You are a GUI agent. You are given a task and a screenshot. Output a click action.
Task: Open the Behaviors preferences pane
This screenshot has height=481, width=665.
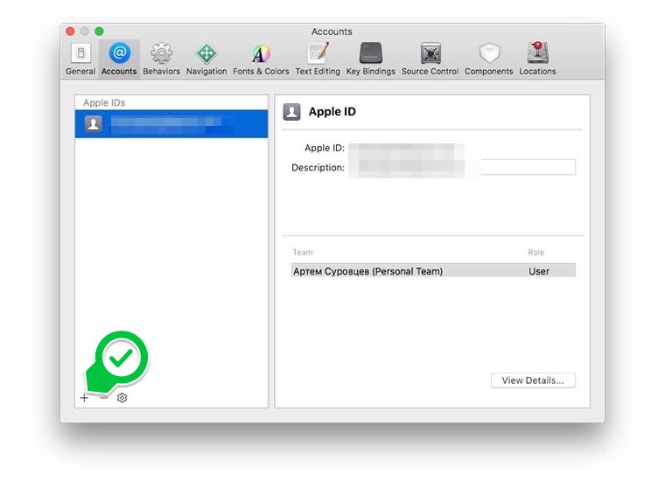coord(161,59)
